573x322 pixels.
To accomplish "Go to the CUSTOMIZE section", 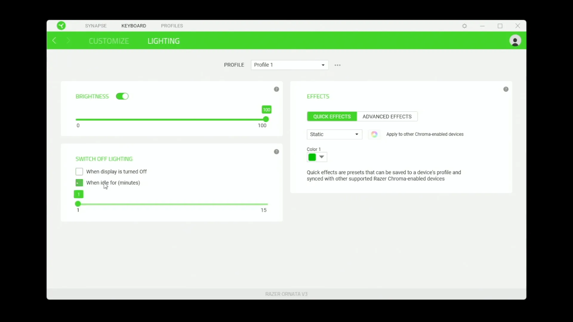I will [x=109, y=41].
